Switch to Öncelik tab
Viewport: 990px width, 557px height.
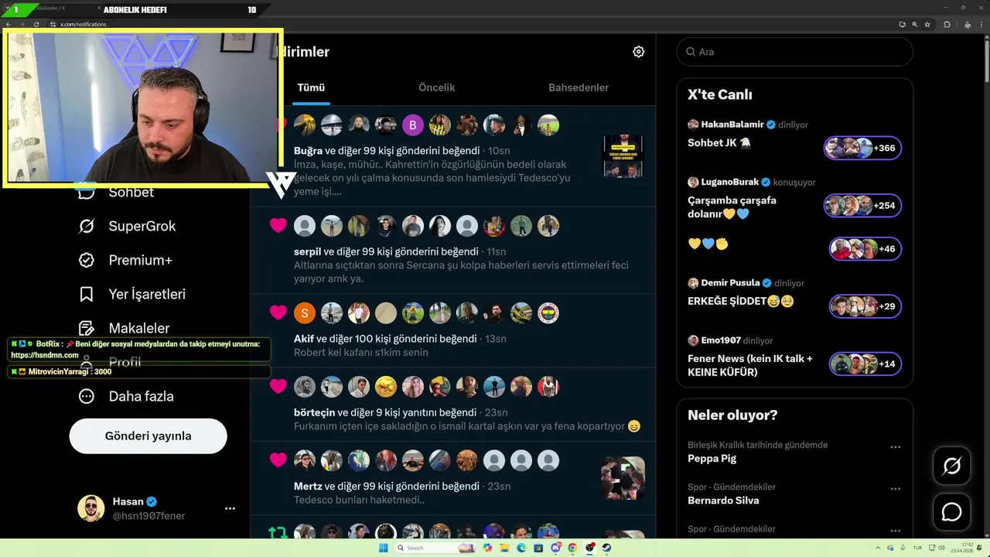(x=436, y=87)
